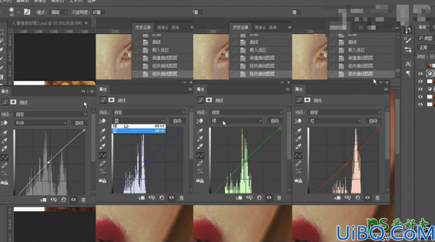This screenshot has height=242, width=435.
Task: Choose pencil draw-curve tool in RGB curves panel
Action: 4,165
